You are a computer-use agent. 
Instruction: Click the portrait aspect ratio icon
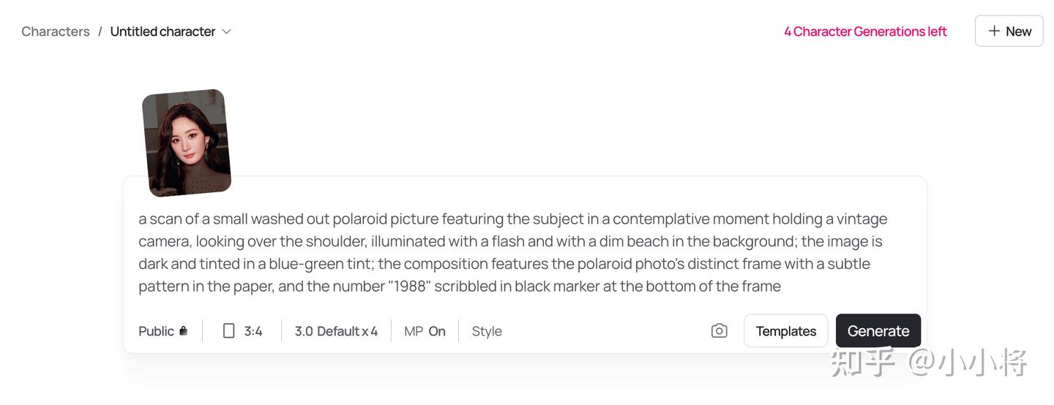(229, 331)
